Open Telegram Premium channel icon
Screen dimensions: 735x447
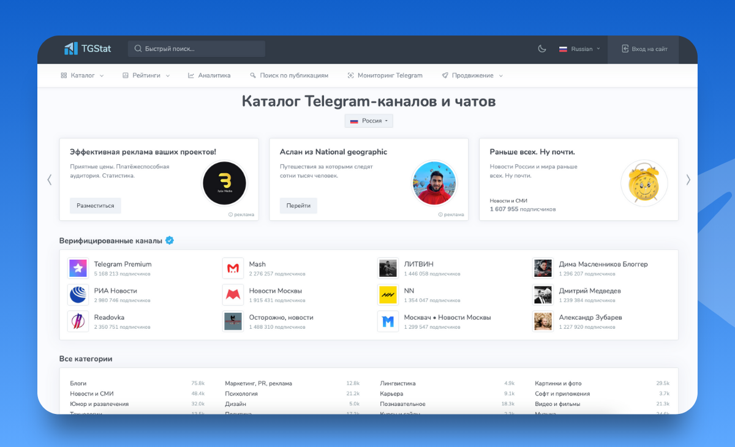78,268
